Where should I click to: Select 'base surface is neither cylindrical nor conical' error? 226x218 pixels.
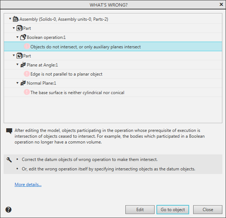tap(77, 93)
